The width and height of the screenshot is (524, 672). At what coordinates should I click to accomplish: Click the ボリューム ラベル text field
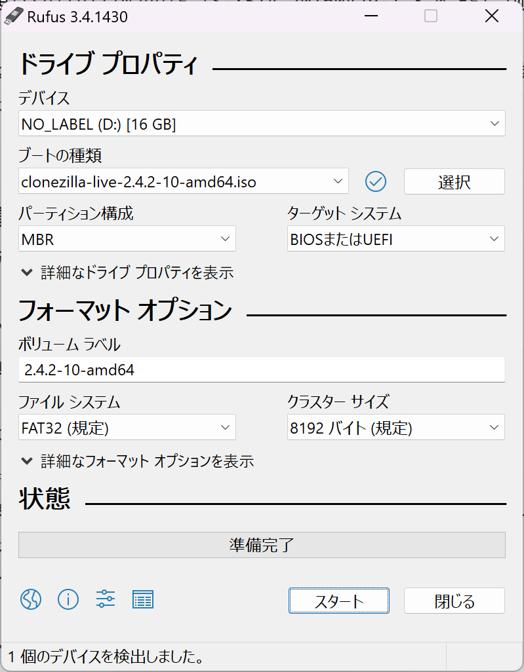262,369
